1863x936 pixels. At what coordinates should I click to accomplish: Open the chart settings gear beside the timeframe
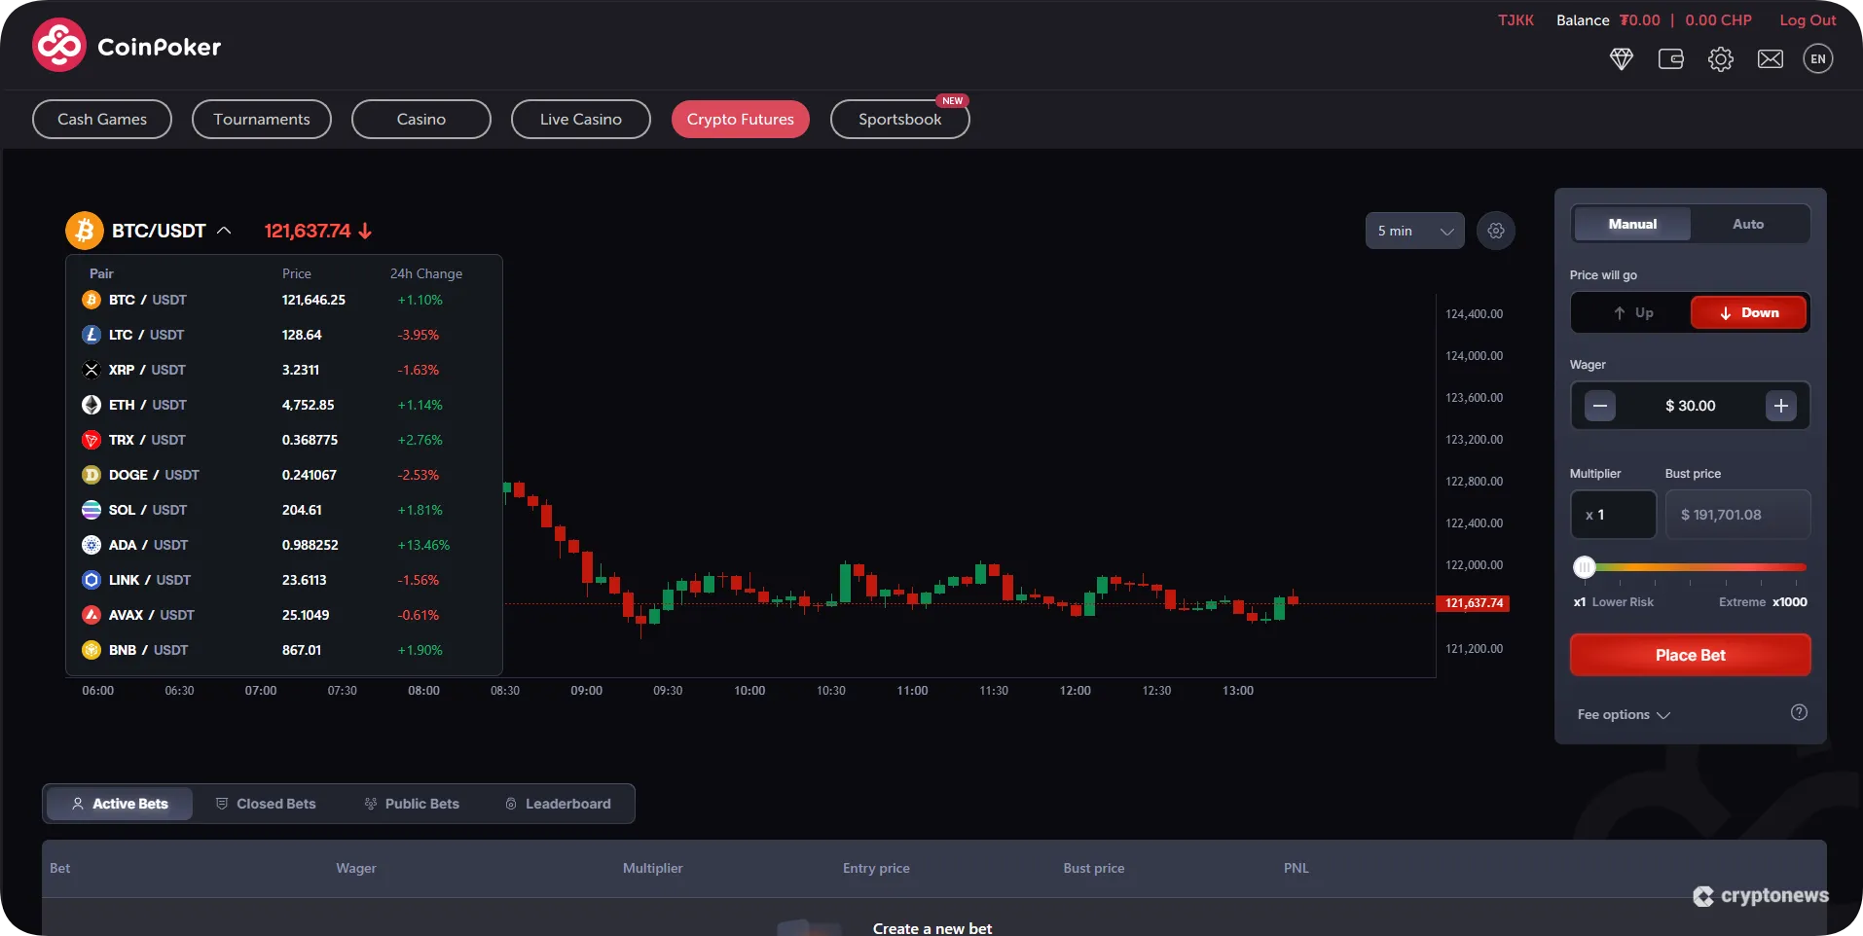click(1496, 231)
